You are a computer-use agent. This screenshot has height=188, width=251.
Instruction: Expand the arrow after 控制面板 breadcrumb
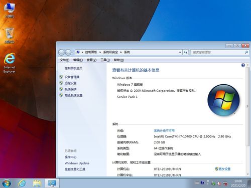(x=100, y=52)
